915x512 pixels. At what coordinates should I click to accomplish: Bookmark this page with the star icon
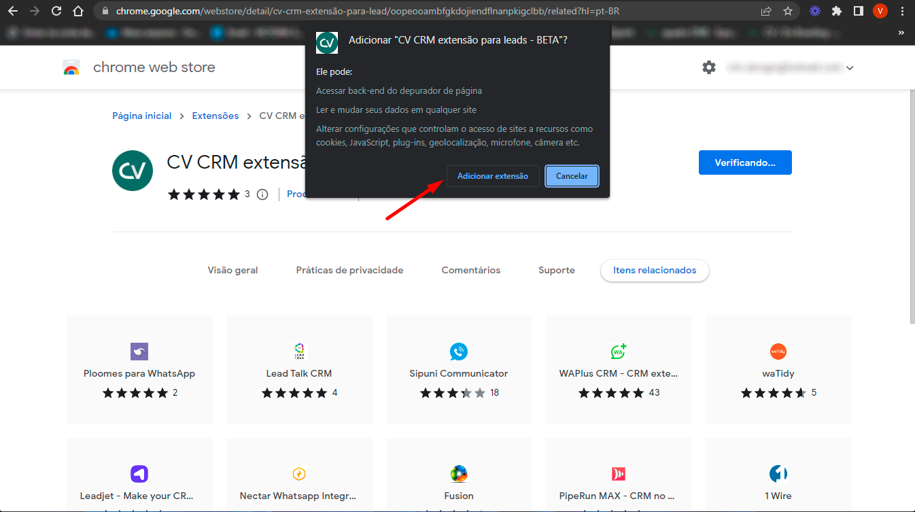(x=788, y=11)
